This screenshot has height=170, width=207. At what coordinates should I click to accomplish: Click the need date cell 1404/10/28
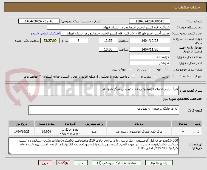[22, 131]
